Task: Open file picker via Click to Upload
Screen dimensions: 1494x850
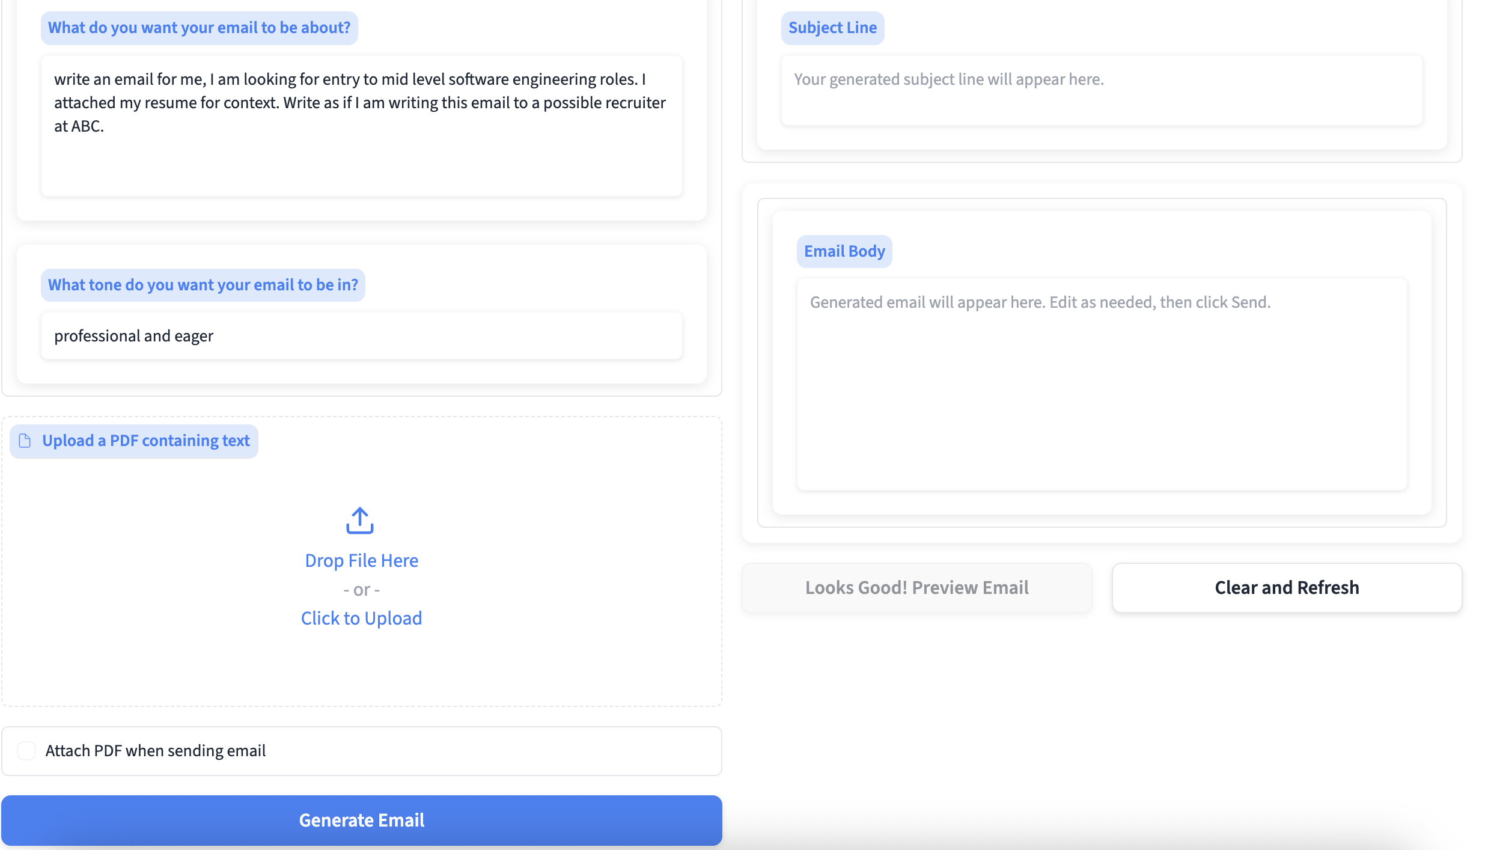Action: (x=361, y=619)
